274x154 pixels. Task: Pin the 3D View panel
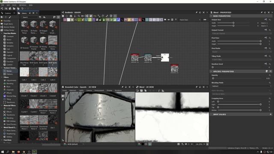[122, 87]
